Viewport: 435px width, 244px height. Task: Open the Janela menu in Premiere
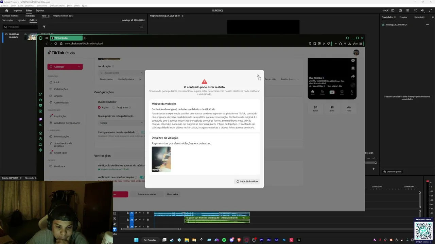pyautogui.click(x=76, y=6)
